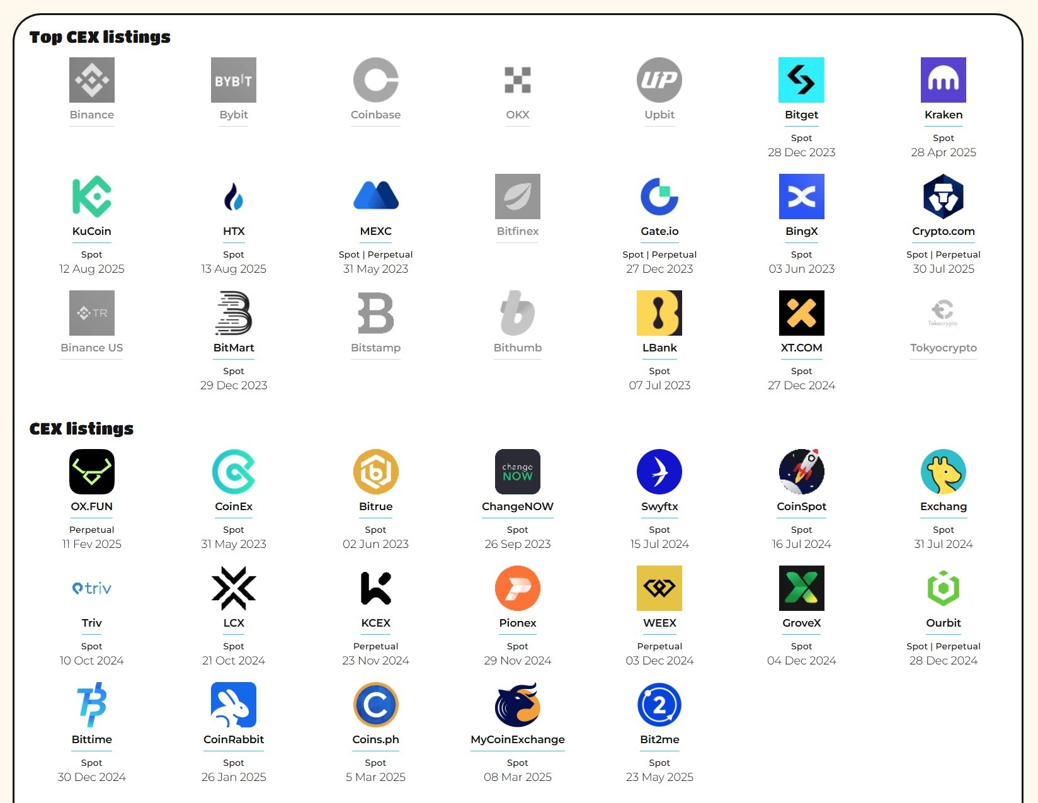Click the KuCoin green logo
Screen dimensions: 1038x803
coord(92,196)
